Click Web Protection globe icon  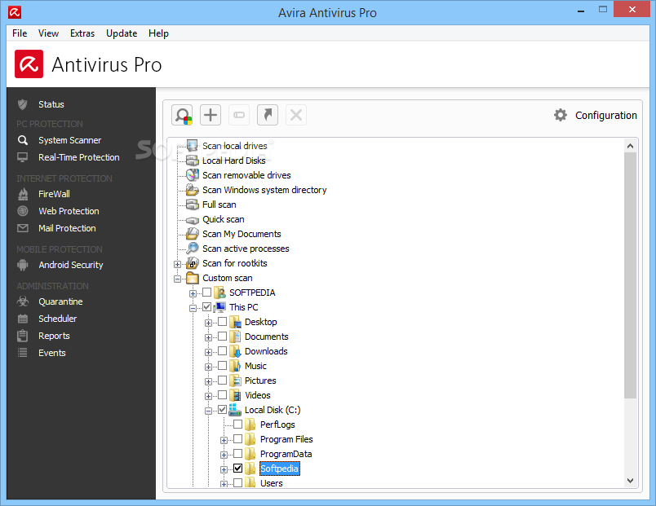tap(23, 211)
